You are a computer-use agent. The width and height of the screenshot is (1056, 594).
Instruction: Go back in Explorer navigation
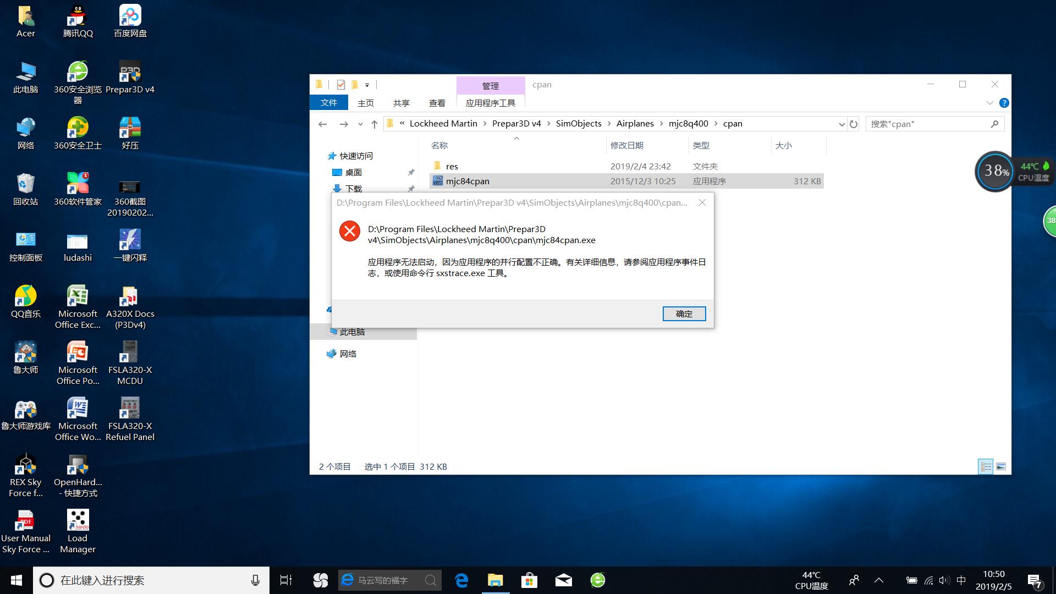coord(323,124)
